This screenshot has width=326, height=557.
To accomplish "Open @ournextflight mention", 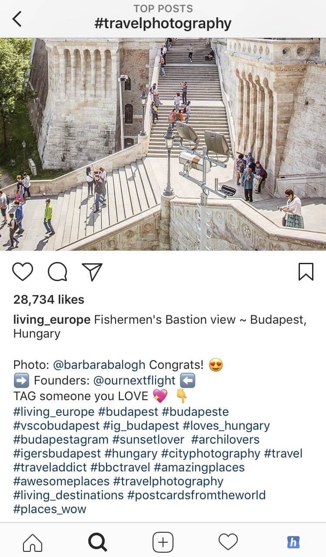I will 134,381.
